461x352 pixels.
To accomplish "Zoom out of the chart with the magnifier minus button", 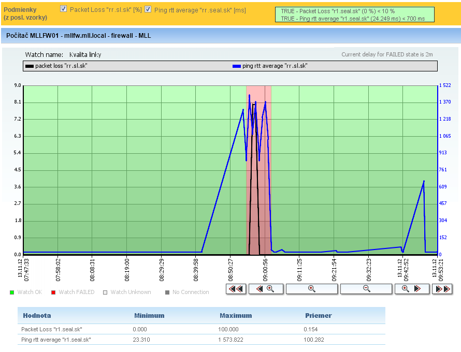I will tap(366, 289).
